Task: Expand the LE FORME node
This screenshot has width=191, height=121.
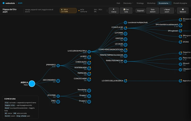Action: click(x=126, y=34)
